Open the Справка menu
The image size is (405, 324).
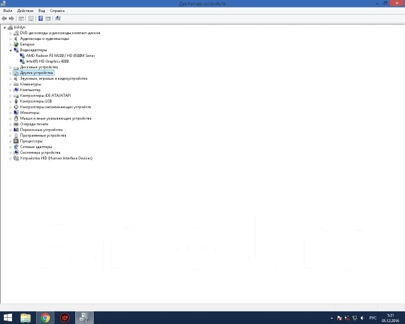(x=57, y=11)
